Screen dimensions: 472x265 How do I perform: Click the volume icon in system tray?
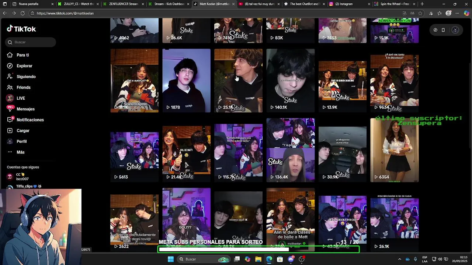click(x=440, y=259)
